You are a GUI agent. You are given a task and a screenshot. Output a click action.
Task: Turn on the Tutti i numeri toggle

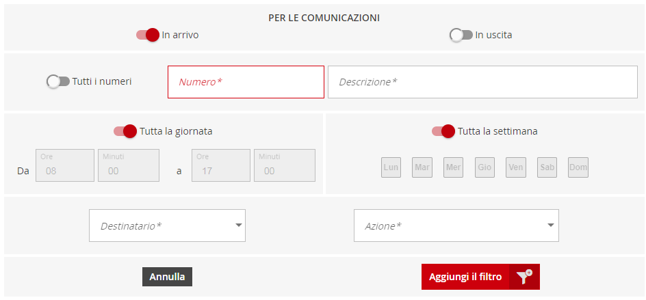(58, 81)
